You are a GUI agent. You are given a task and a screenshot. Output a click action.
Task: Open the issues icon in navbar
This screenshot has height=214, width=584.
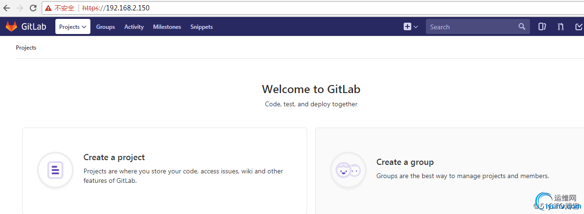click(542, 27)
